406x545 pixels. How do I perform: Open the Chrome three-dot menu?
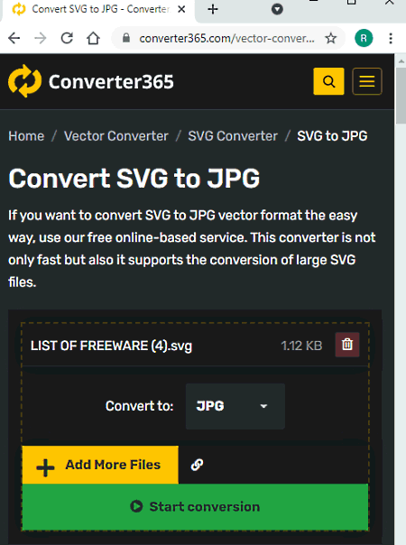click(391, 38)
